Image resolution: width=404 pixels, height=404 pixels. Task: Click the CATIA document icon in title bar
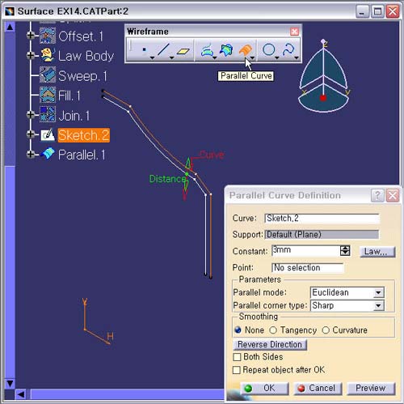click(x=10, y=11)
